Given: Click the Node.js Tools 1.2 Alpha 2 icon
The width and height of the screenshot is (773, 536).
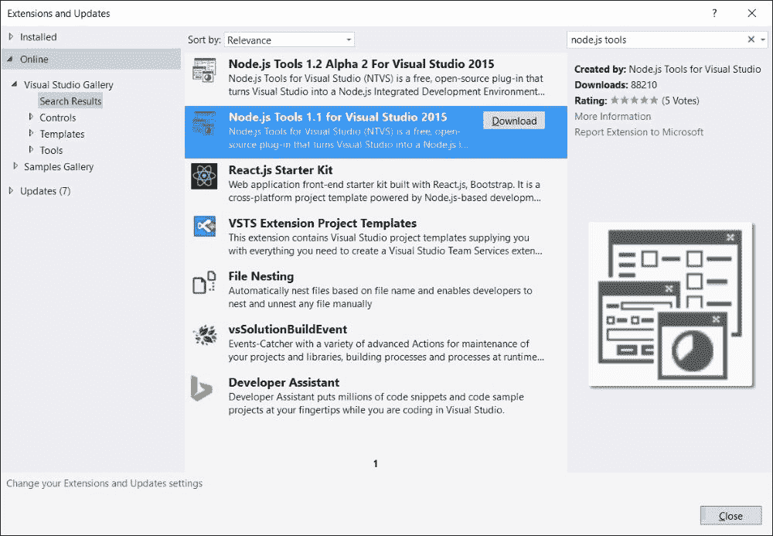Looking at the screenshot, I should point(204,70).
